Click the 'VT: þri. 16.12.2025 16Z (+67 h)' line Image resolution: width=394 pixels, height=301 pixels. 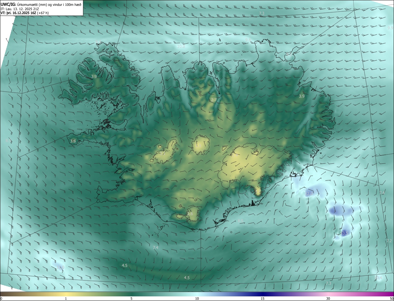25,13
